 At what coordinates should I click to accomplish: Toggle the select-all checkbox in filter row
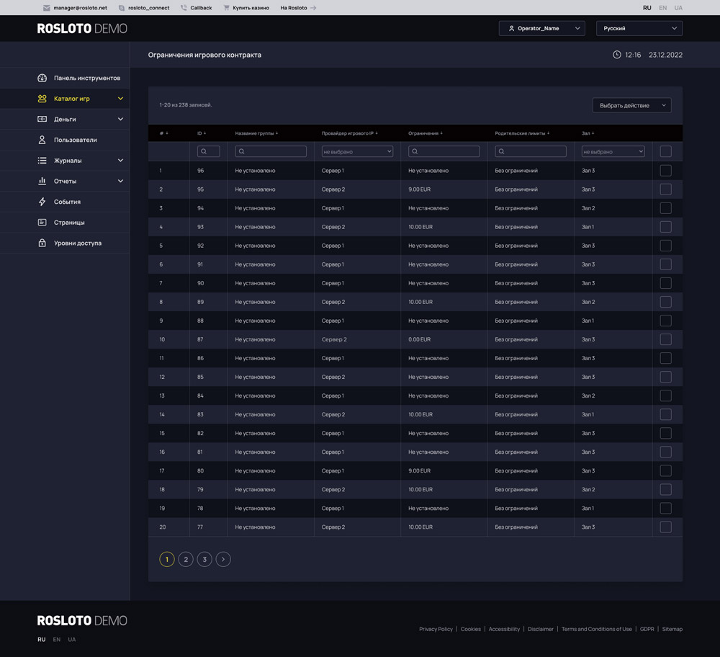[x=665, y=151]
